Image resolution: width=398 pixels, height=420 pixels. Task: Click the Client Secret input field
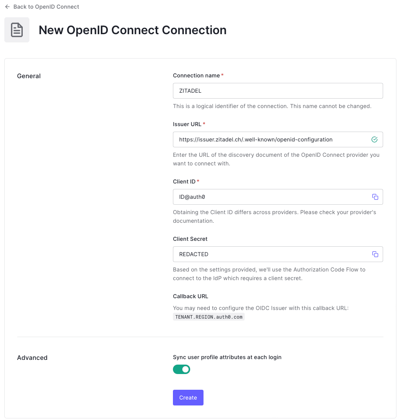click(x=271, y=254)
